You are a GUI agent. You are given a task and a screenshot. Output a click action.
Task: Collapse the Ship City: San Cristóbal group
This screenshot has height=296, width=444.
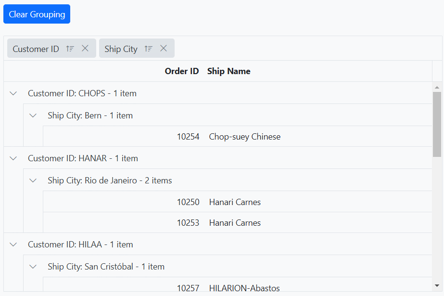point(33,267)
